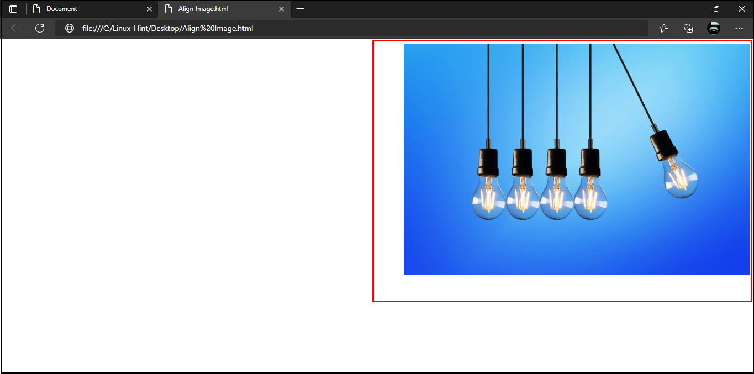Image resolution: width=754 pixels, height=374 pixels.
Task: Close the browser window
Action: pyautogui.click(x=741, y=9)
